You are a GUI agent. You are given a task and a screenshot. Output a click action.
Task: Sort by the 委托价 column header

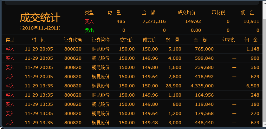click(x=126, y=40)
